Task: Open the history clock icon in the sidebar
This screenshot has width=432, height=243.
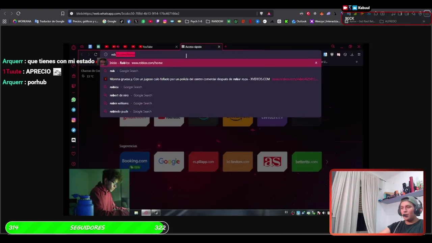Action: coord(74,164)
